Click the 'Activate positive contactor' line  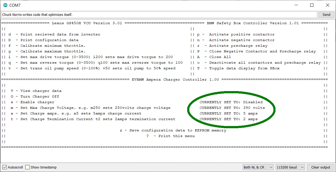pos(236,34)
